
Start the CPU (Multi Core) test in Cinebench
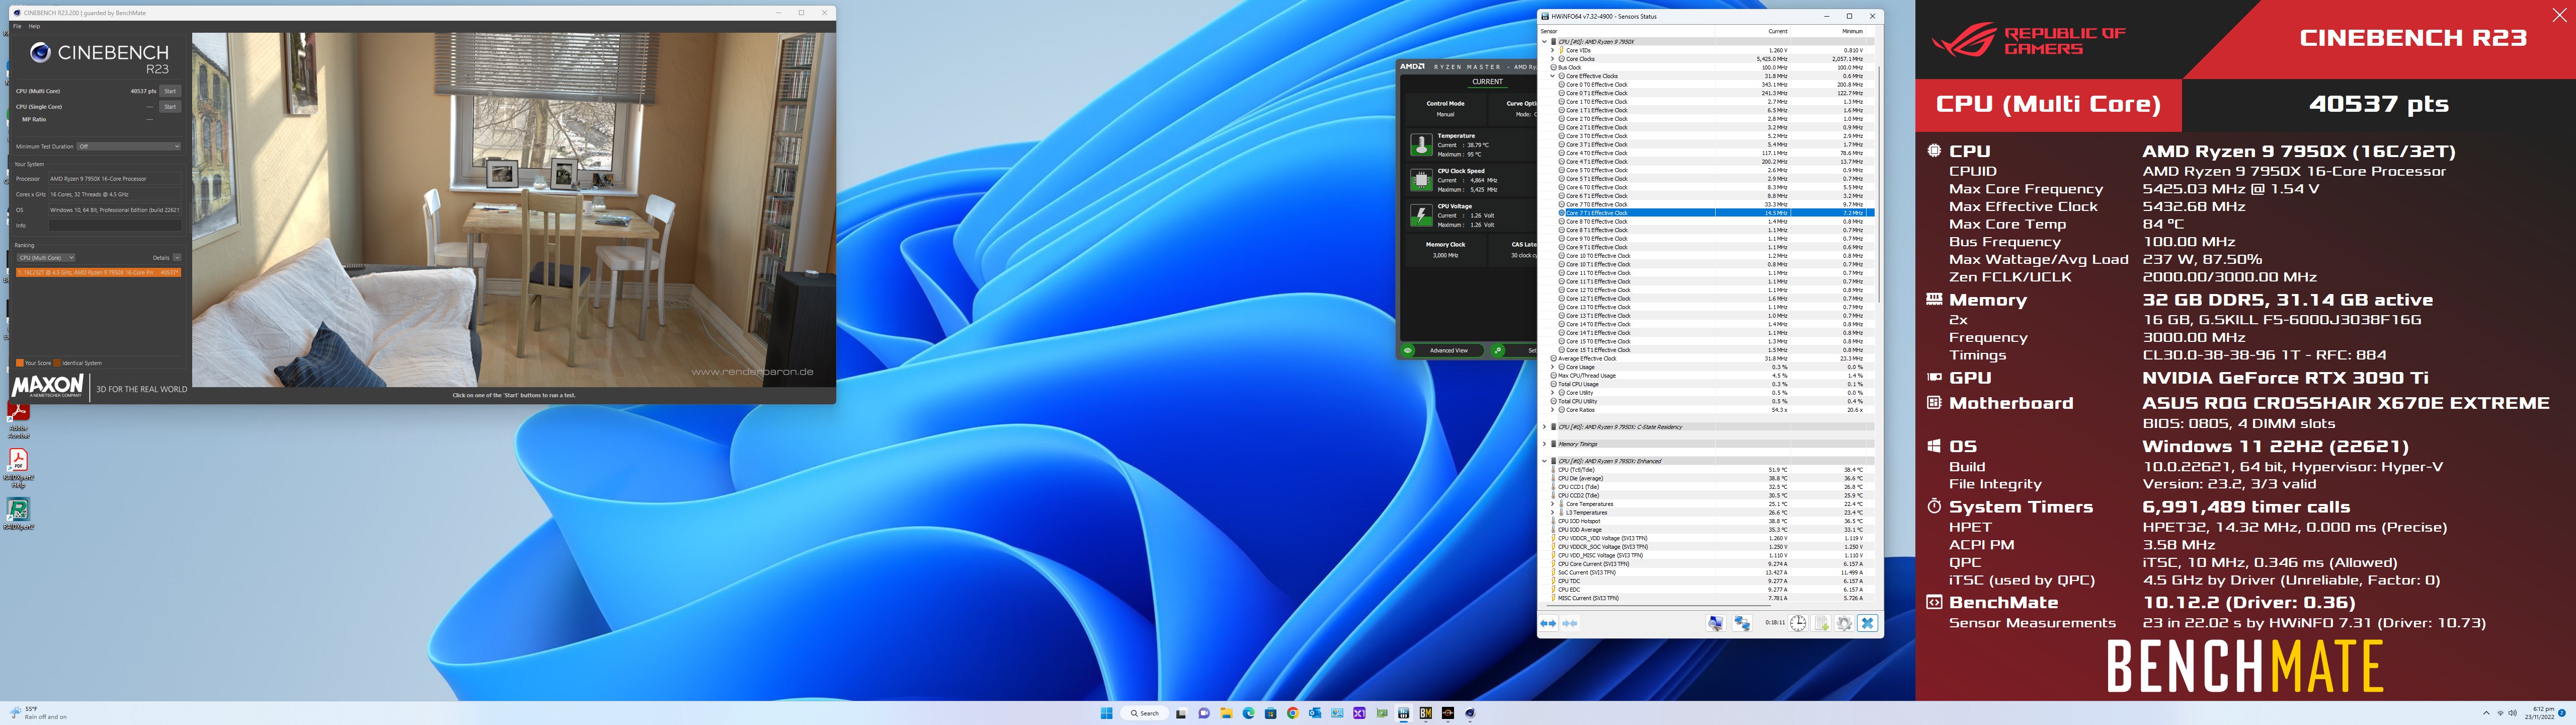coord(170,91)
